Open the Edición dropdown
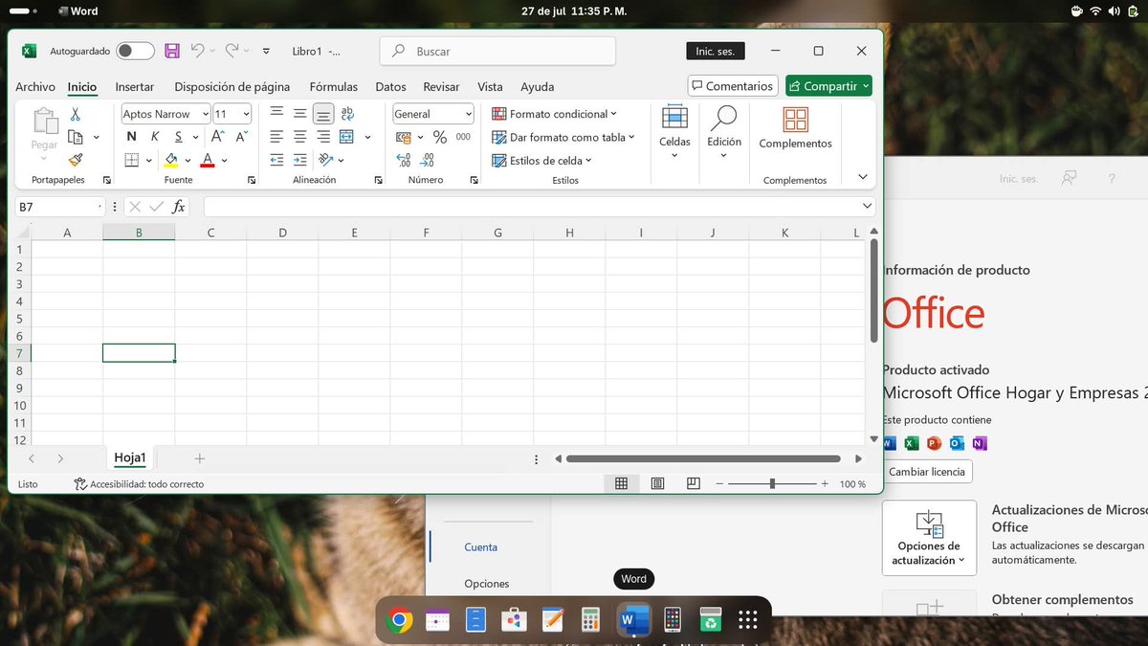 [x=724, y=131]
